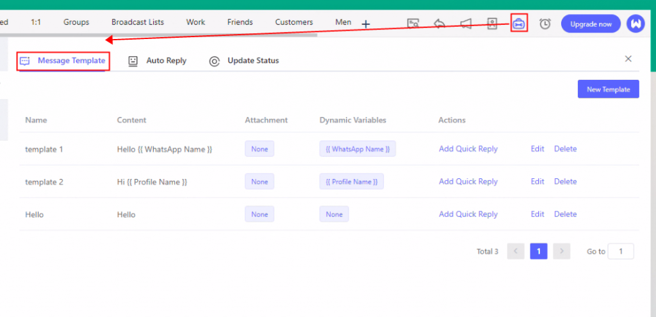The height and width of the screenshot is (317, 656).
Task: Go to next page arrow in pagination
Action: (x=561, y=251)
